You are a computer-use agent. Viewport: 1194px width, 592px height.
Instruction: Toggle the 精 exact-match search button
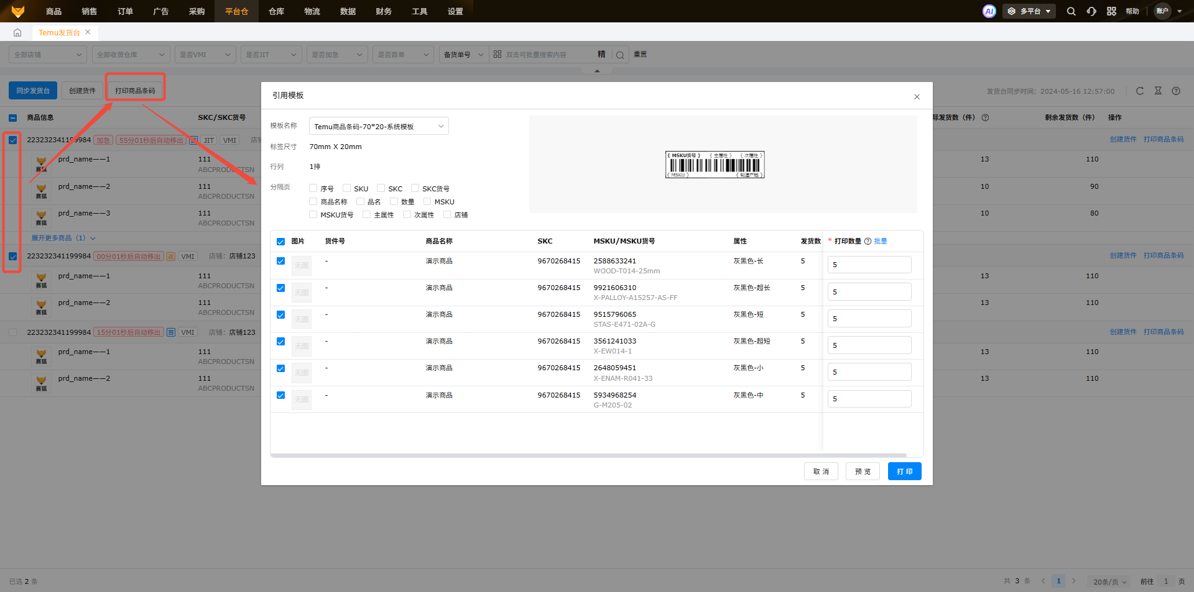(601, 55)
